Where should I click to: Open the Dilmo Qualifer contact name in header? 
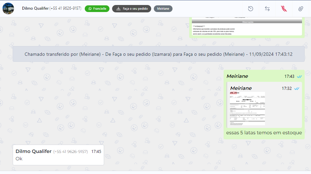click(x=35, y=8)
